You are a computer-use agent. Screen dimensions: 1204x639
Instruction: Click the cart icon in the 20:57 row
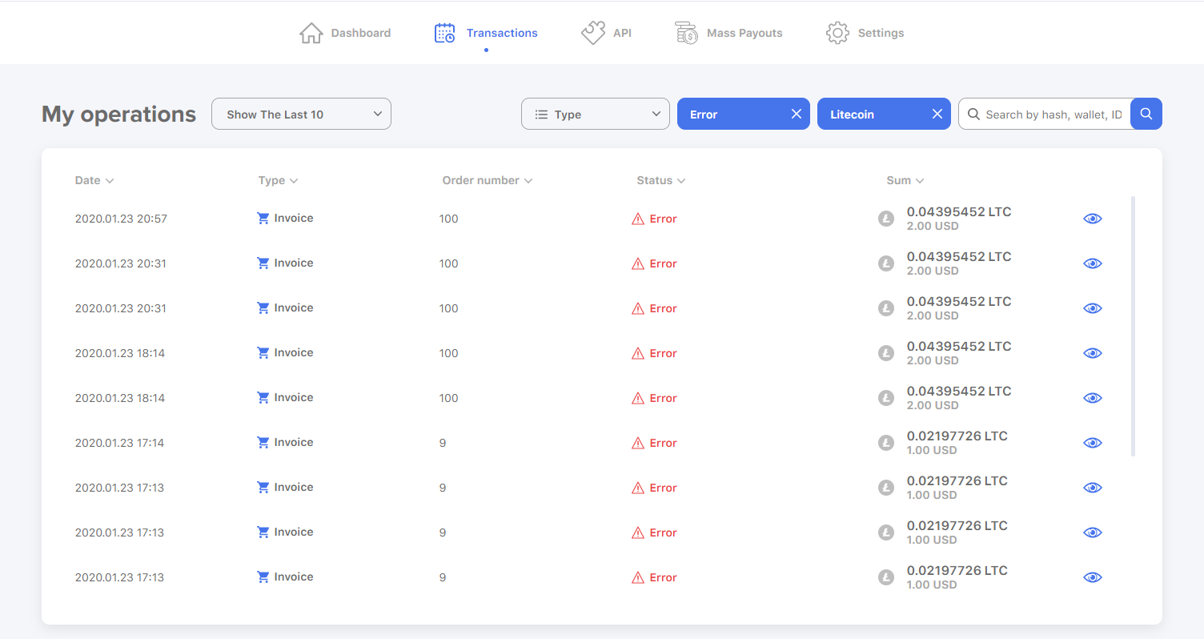pos(263,218)
